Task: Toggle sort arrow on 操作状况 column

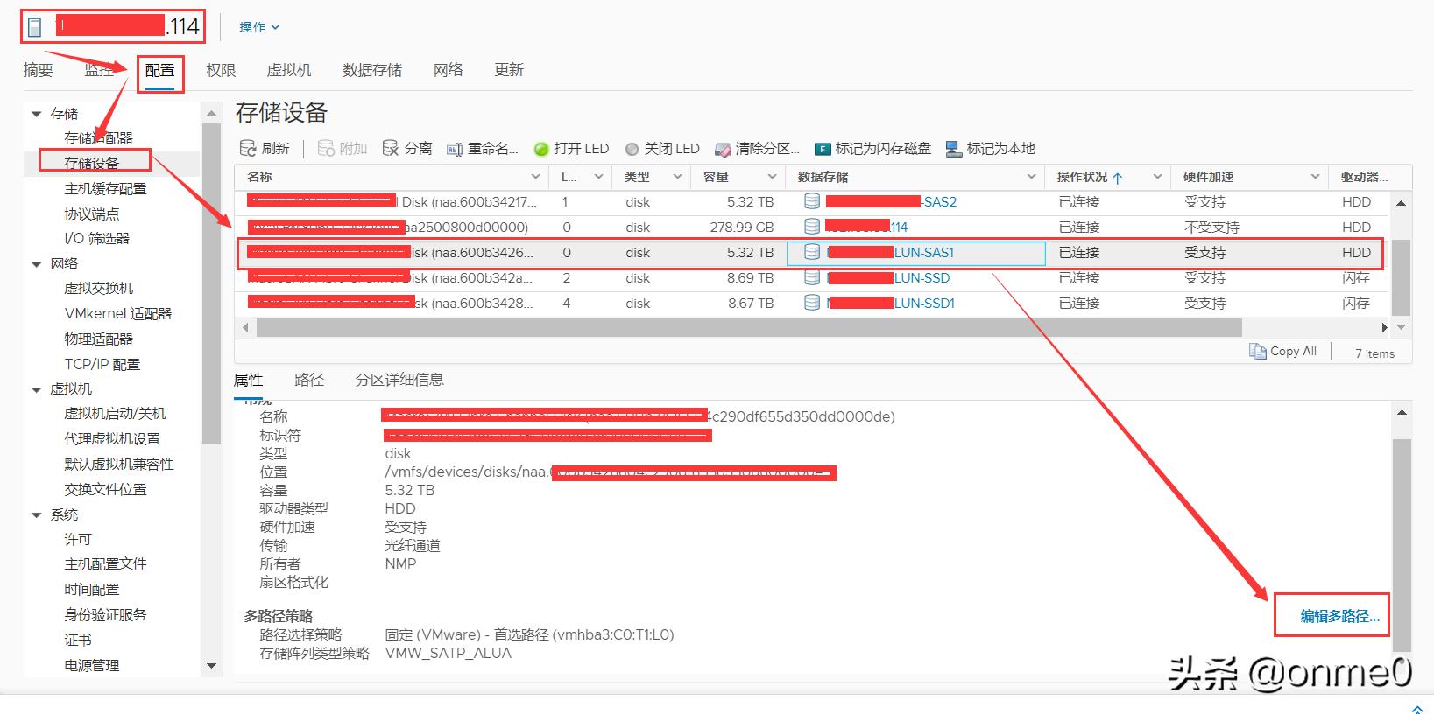Action: tap(1118, 178)
